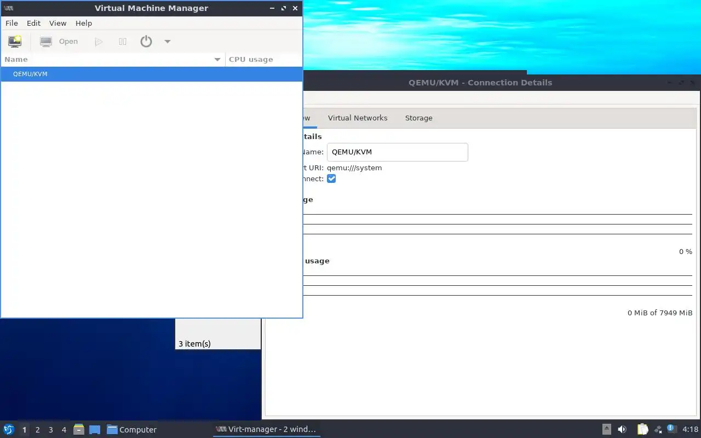Open the Help menu

pyautogui.click(x=84, y=23)
